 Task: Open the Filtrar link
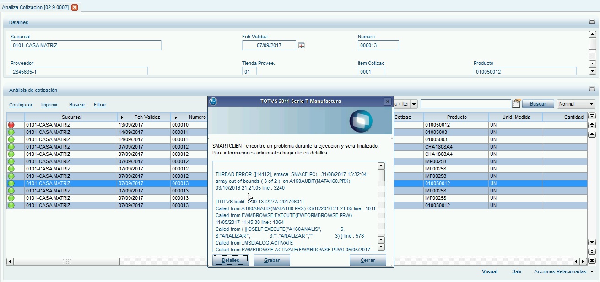pyautogui.click(x=100, y=105)
